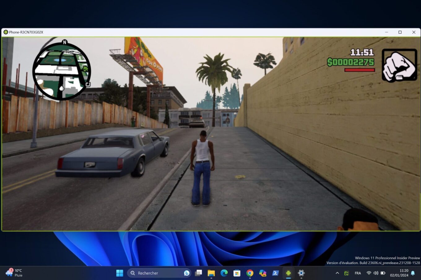Switch the FRA keyboard language indicator
The image size is (421, 280).
pyautogui.click(x=358, y=273)
